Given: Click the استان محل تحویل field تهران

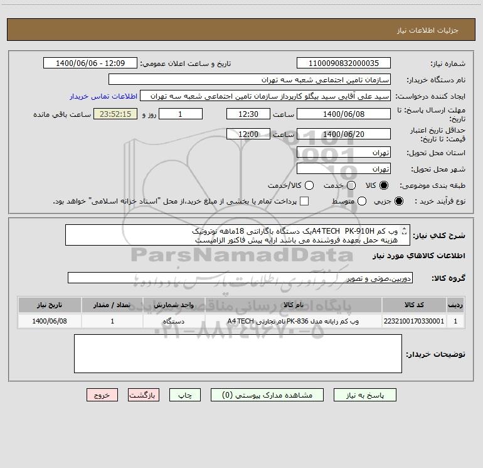Looking at the screenshot, I should 344,152.
